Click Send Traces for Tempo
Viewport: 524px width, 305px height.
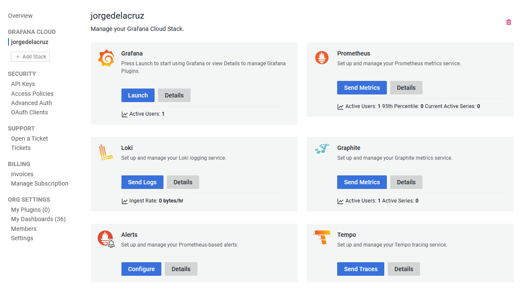click(x=361, y=269)
